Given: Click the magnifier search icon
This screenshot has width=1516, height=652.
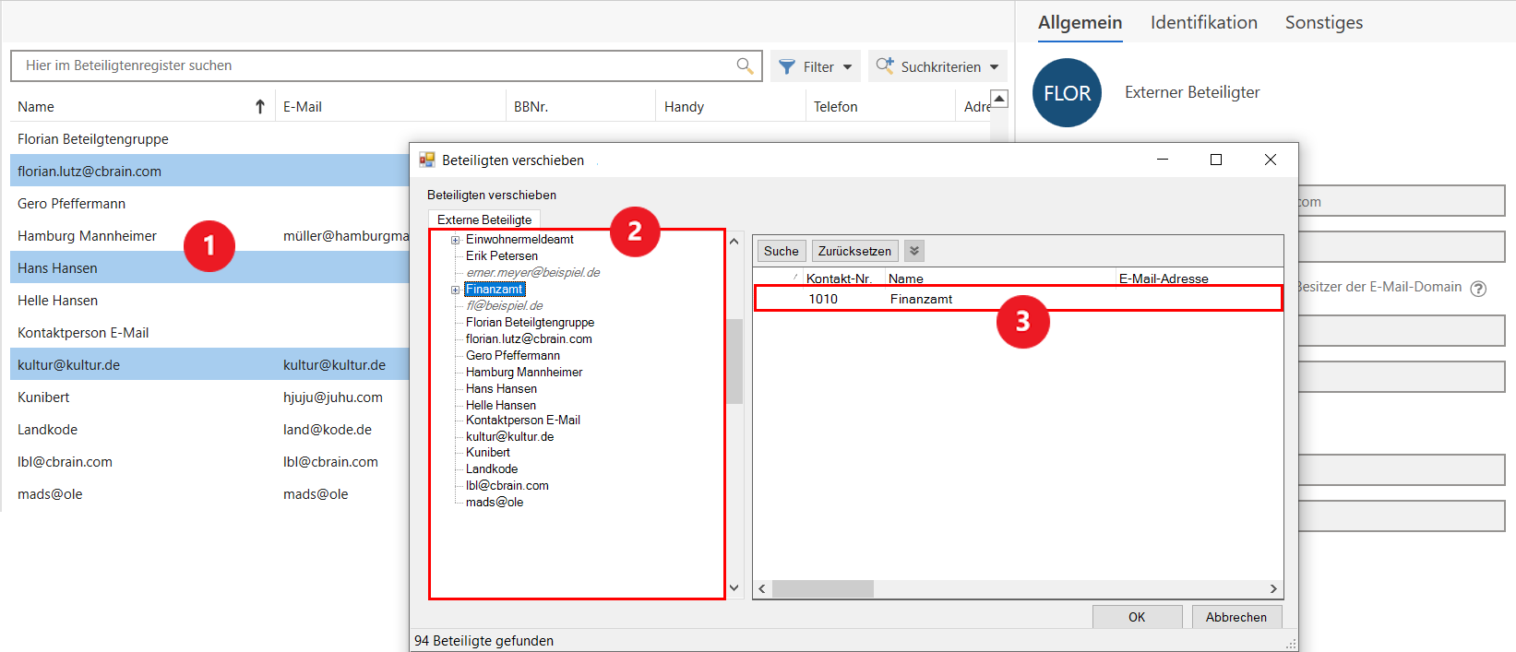Looking at the screenshot, I should click(745, 65).
